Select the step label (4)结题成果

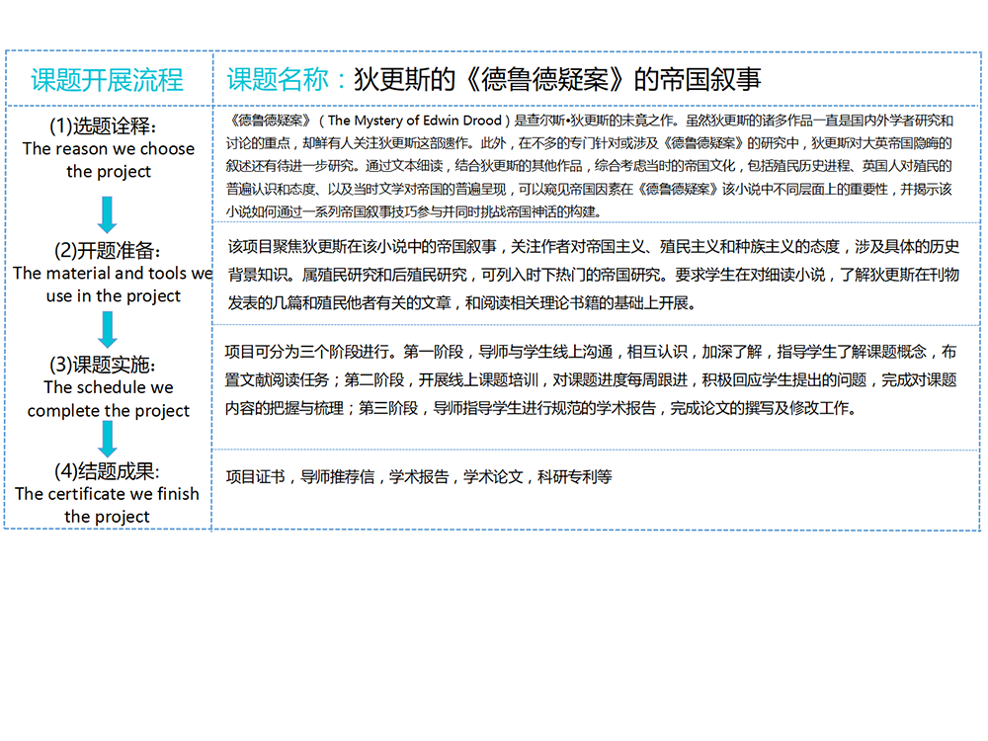(107, 470)
